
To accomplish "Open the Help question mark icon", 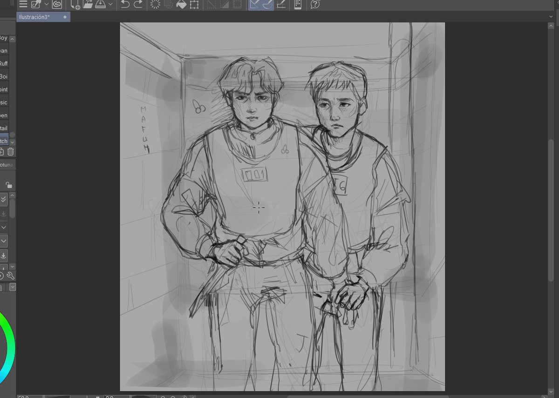I will pyautogui.click(x=315, y=5).
